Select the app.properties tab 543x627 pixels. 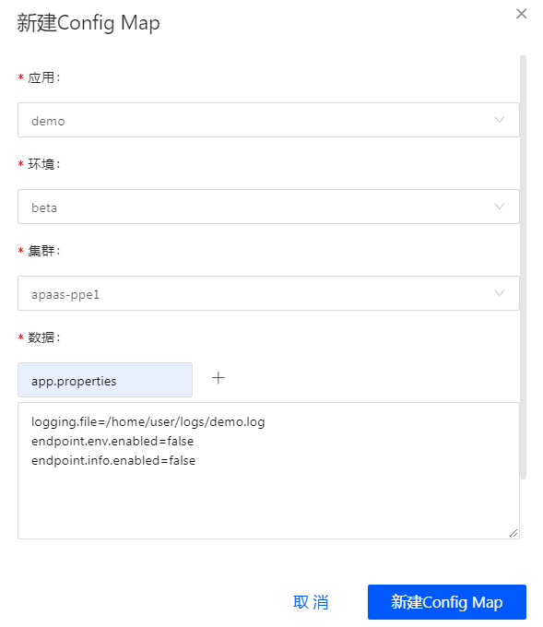[x=105, y=380]
